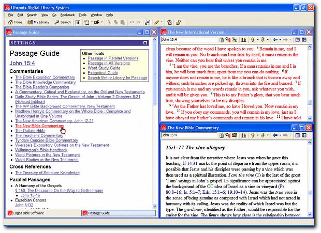Screen dimensions: 321x233
Task: Toggle the rightmost pane layout icon in NIV toolbar
Action: coord(304,40)
